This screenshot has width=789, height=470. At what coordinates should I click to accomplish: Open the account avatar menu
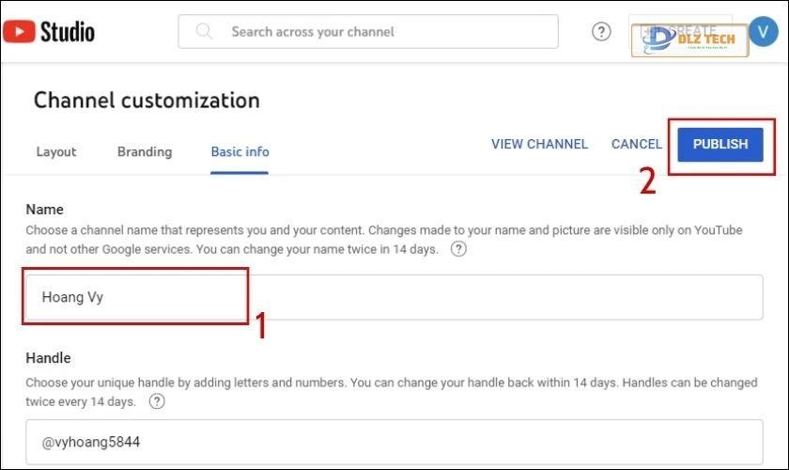pyautogui.click(x=762, y=31)
